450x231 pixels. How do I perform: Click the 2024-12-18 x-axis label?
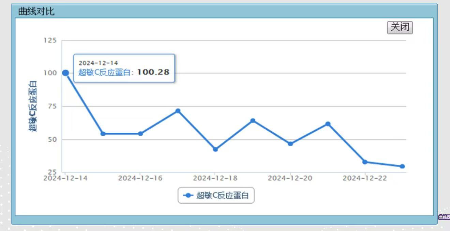(x=215, y=178)
